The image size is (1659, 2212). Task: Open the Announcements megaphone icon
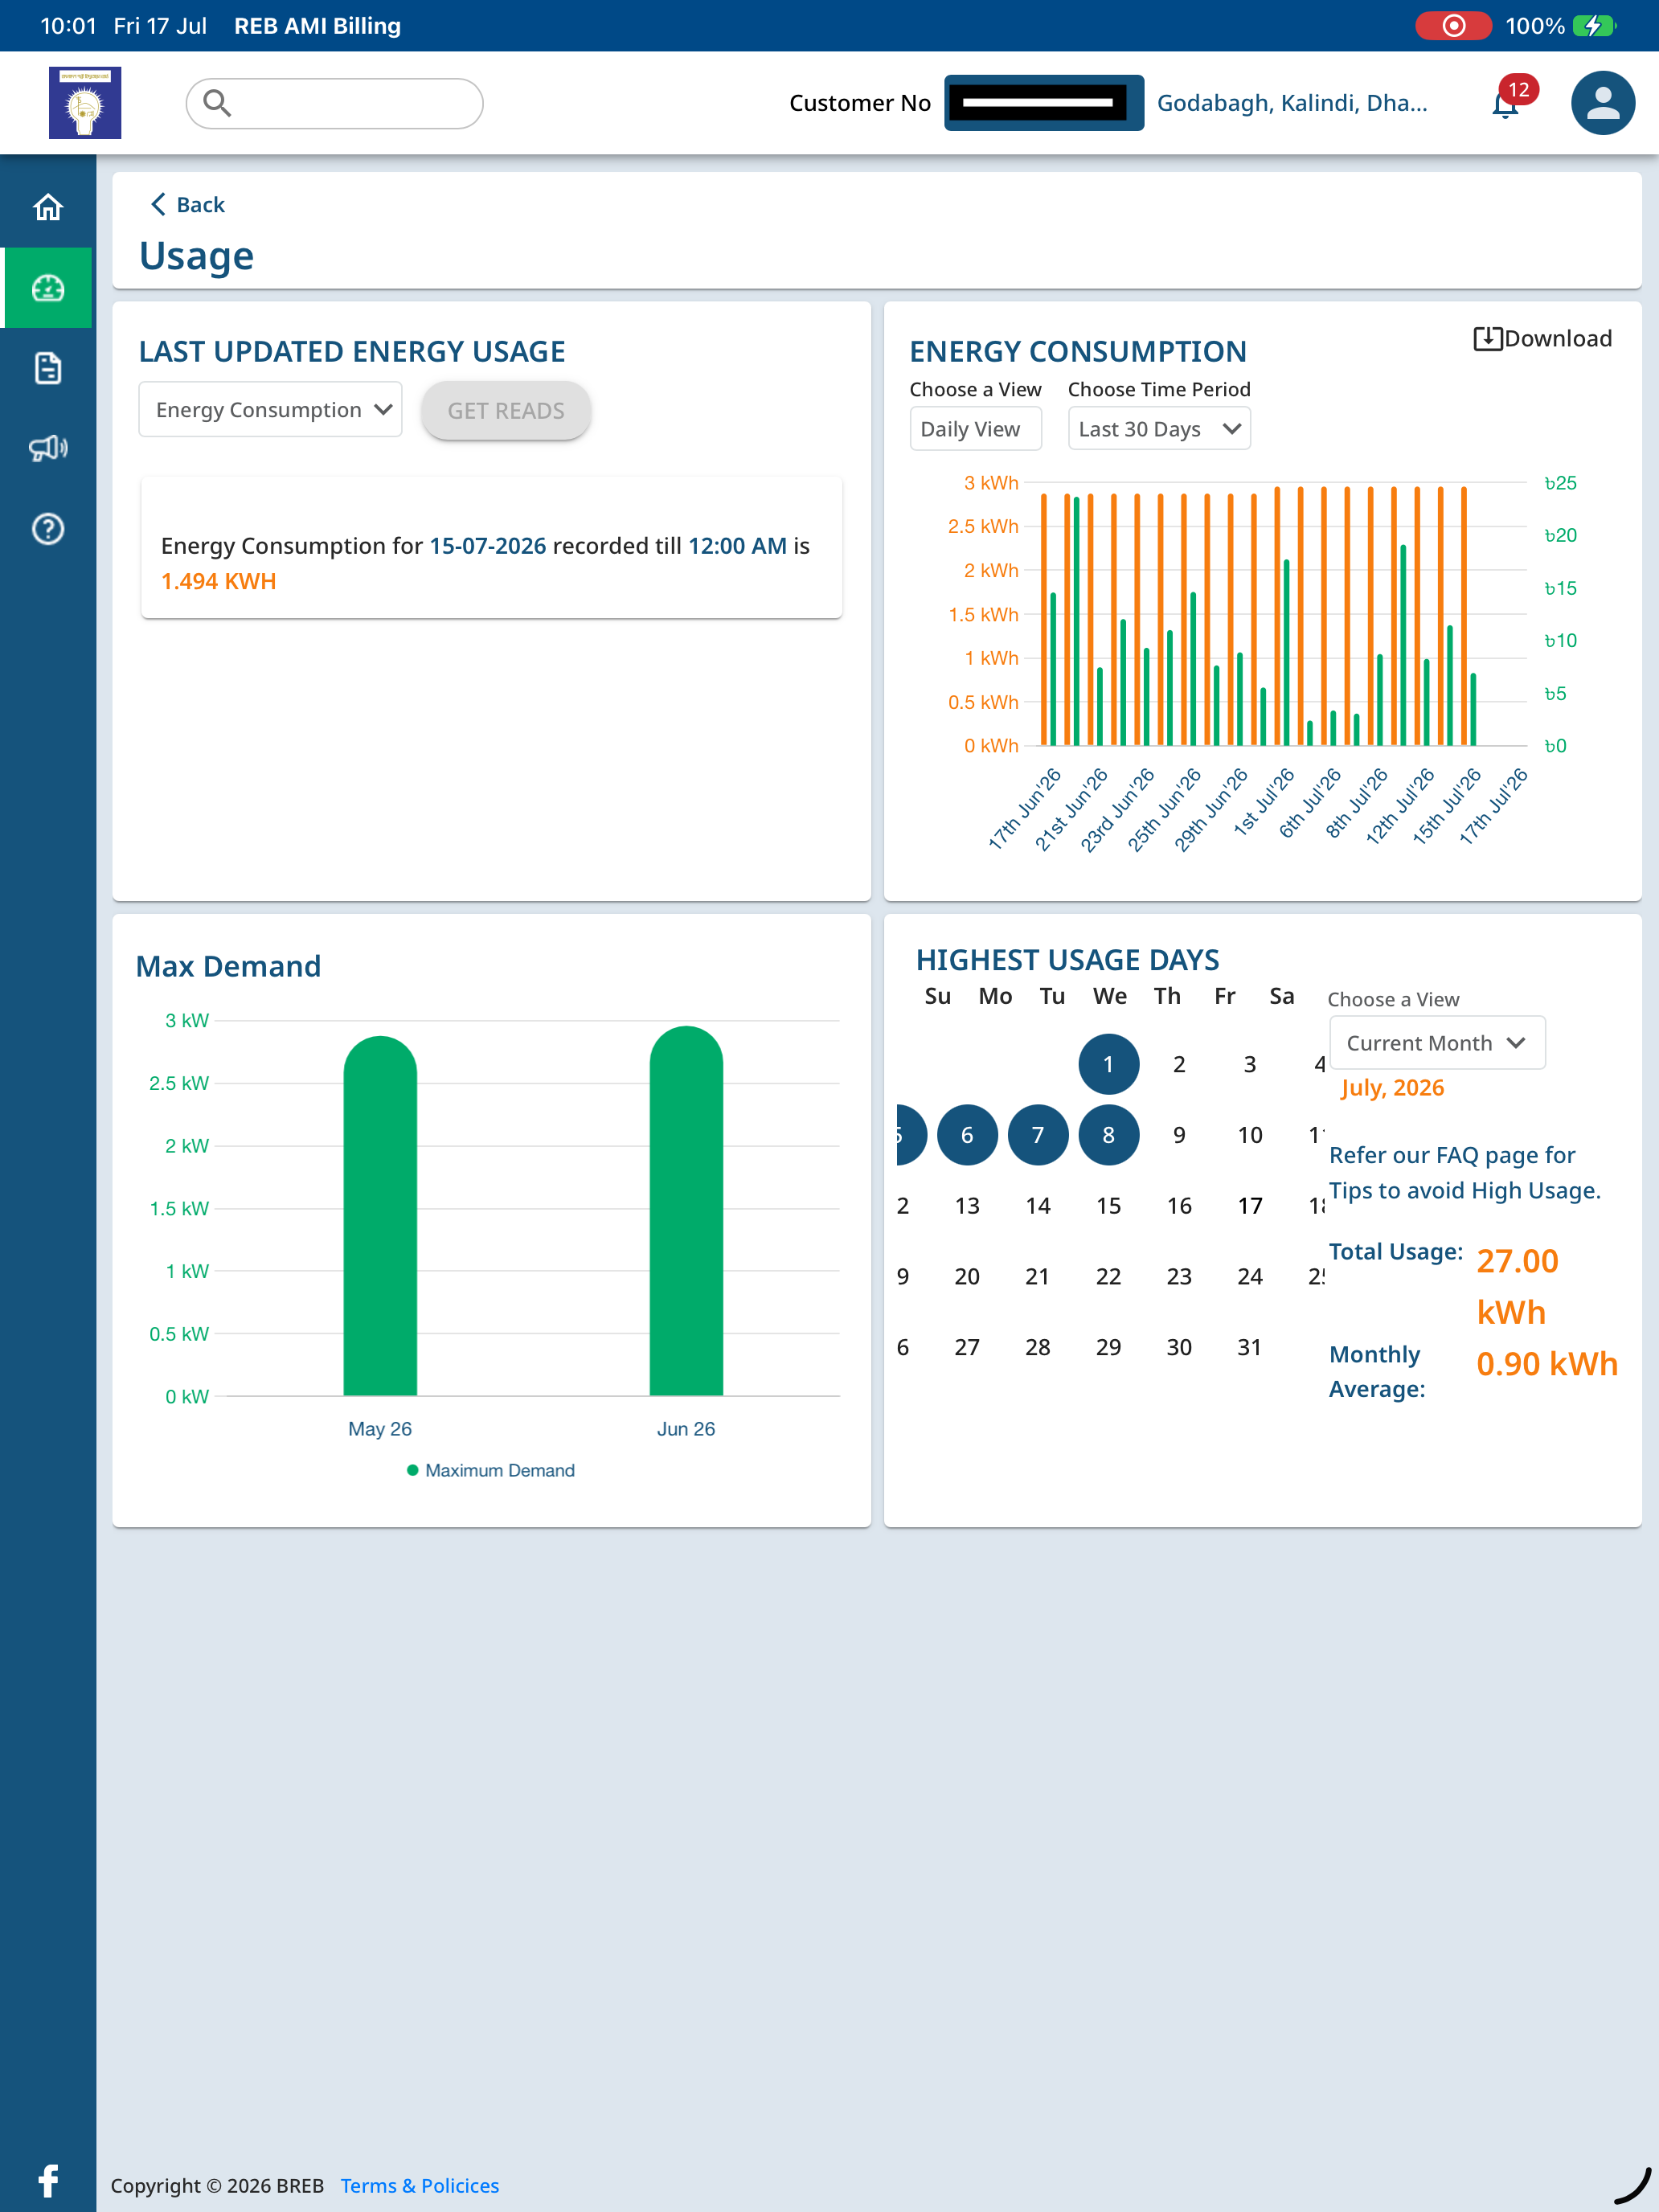[x=48, y=448]
